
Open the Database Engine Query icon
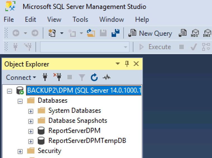[183, 33]
